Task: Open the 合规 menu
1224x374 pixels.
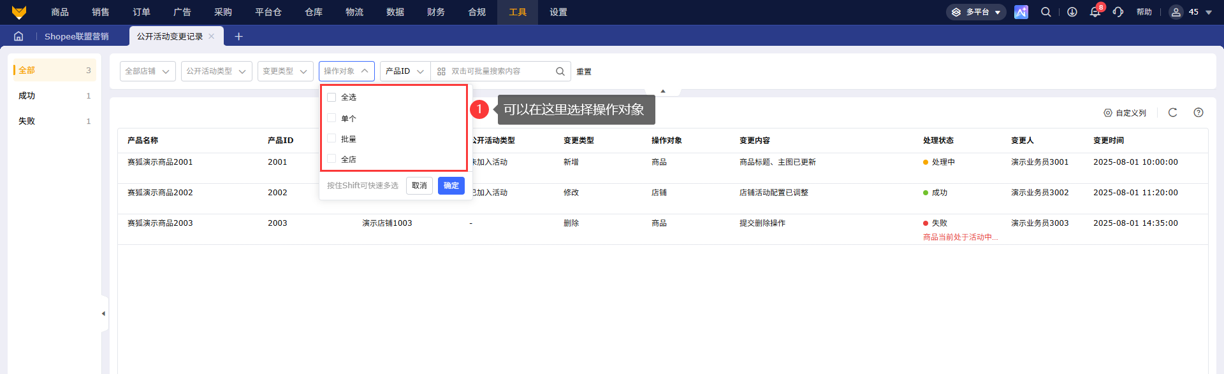Action: (477, 12)
